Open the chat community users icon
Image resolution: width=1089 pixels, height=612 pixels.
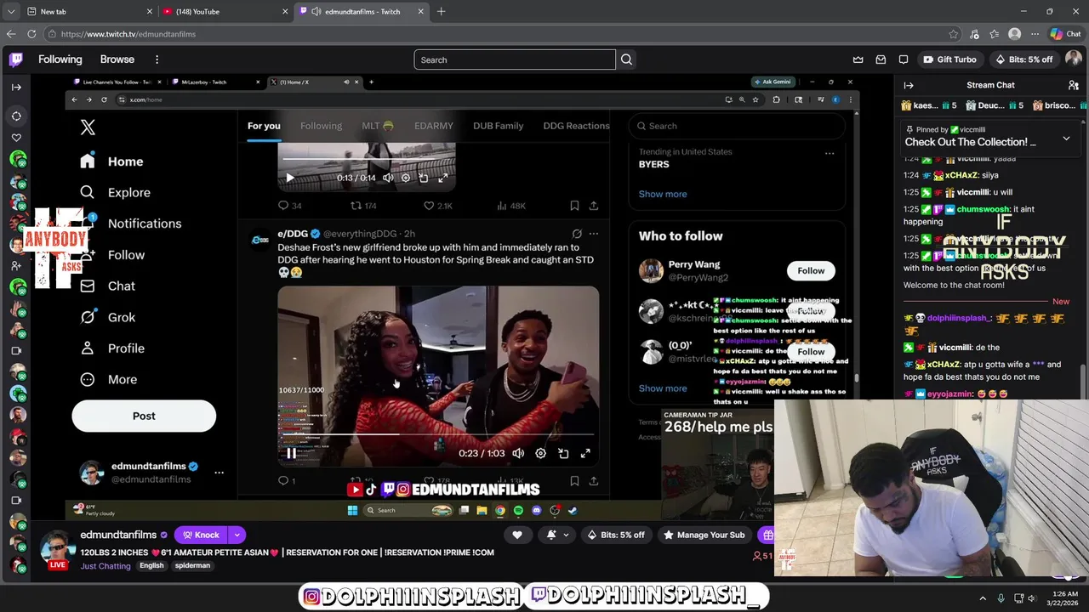pyautogui.click(x=1074, y=85)
